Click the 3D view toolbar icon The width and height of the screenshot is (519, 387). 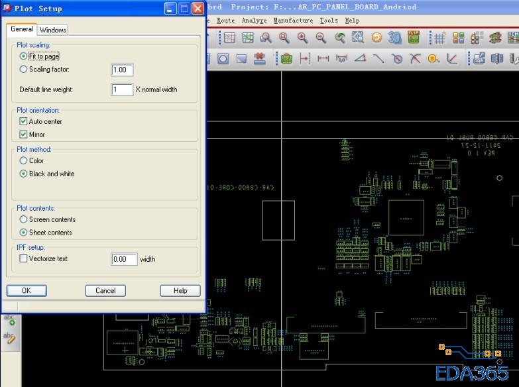(395, 38)
